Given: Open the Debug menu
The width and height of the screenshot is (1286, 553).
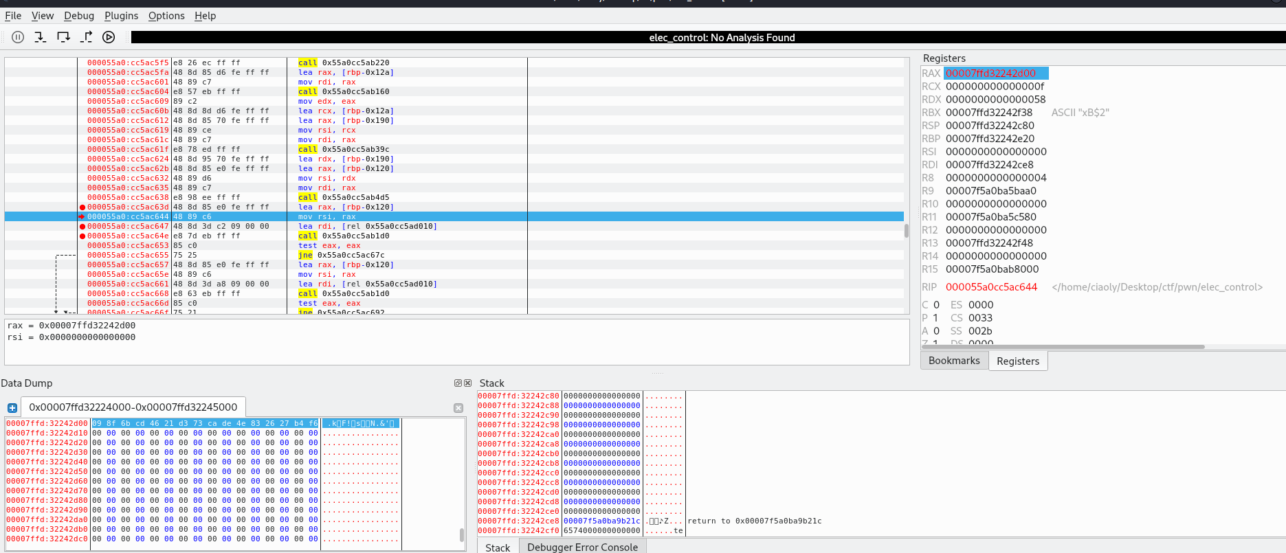Looking at the screenshot, I should pyautogui.click(x=79, y=15).
